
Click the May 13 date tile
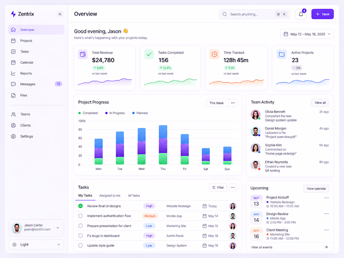(256, 202)
